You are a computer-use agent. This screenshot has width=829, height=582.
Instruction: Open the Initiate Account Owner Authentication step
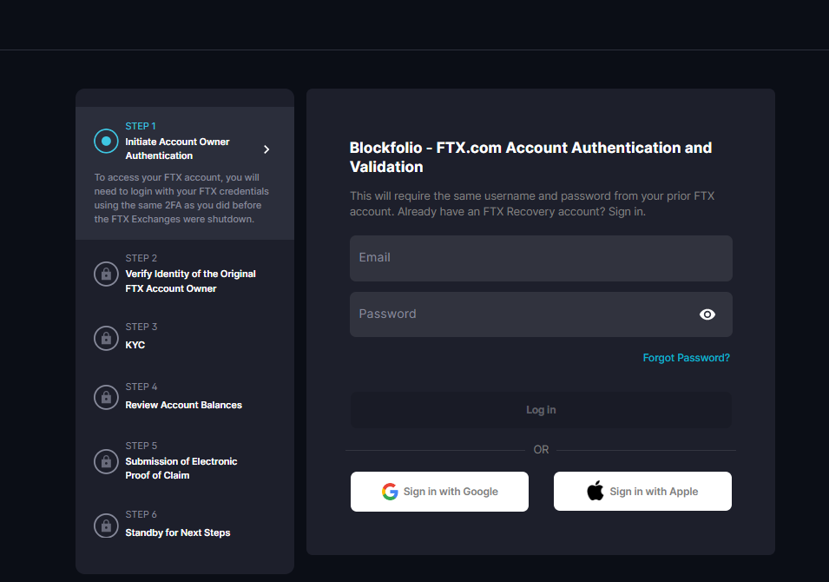pyautogui.click(x=177, y=149)
